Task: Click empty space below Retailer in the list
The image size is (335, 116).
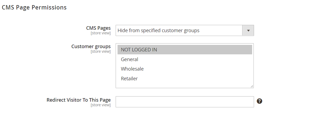Action: [x=184, y=85]
